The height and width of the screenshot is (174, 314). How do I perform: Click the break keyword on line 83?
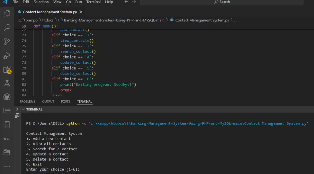tap(66, 90)
